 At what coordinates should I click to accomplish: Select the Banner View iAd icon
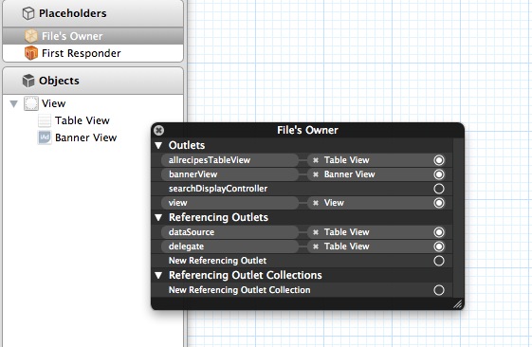[x=45, y=137]
